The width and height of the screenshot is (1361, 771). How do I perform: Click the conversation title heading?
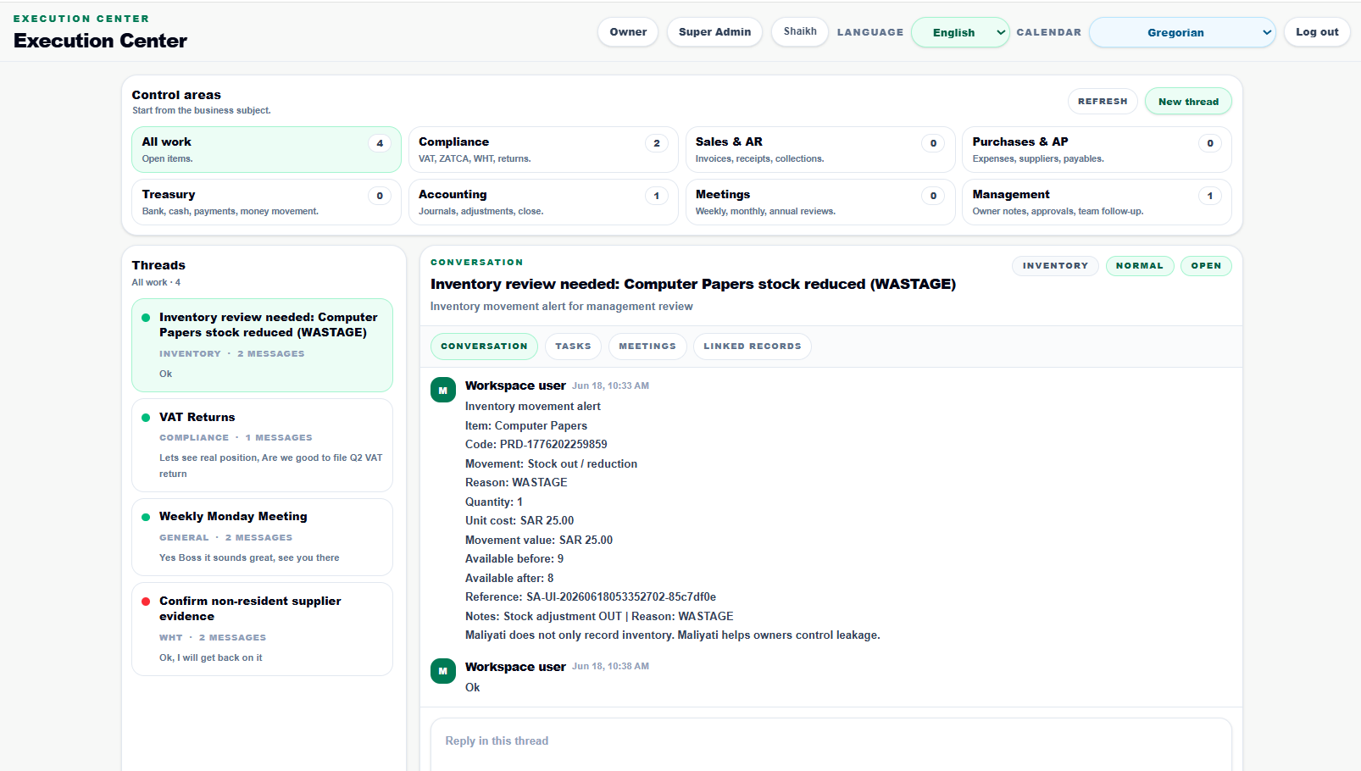(x=693, y=284)
